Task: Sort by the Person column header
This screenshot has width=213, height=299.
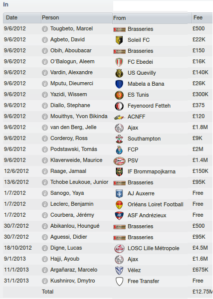Action: (77, 18)
